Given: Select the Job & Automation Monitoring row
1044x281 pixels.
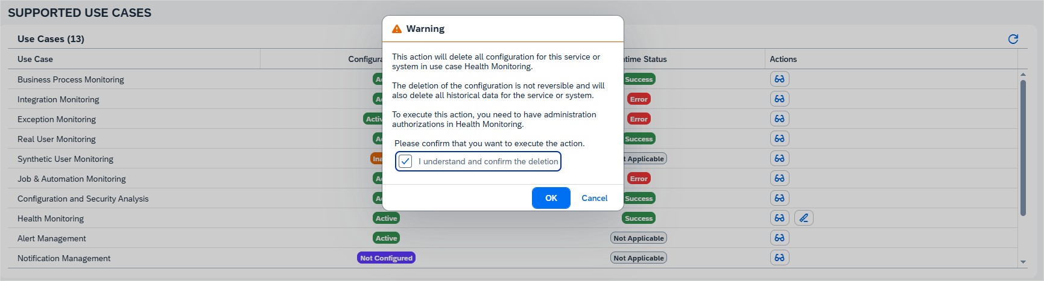Looking at the screenshot, I should coord(72,179).
